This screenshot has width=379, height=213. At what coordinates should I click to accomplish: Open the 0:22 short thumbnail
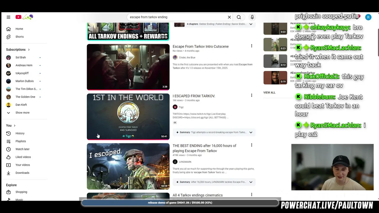click(x=275, y=29)
